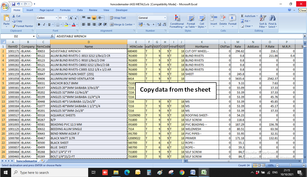The width and height of the screenshot is (307, 177).
Task: Toggle Italic formatting
Action: [44, 25]
